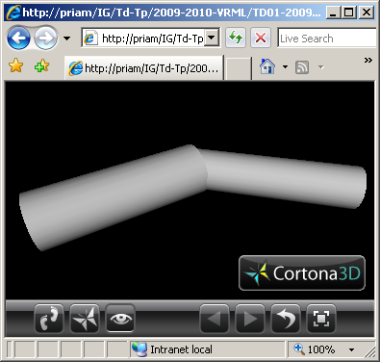Click the Cortona3D logo badge
The height and width of the screenshot is (362, 380).
click(x=302, y=273)
